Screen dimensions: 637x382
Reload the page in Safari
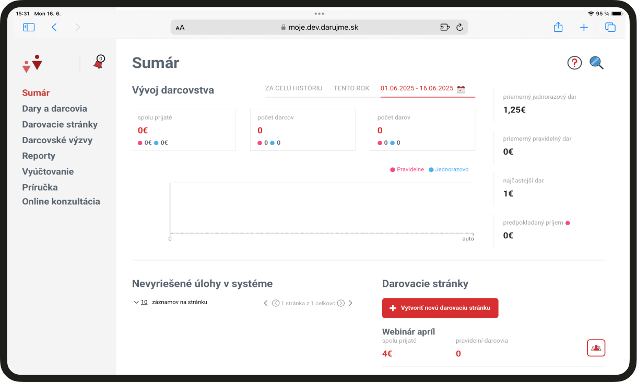point(459,28)
